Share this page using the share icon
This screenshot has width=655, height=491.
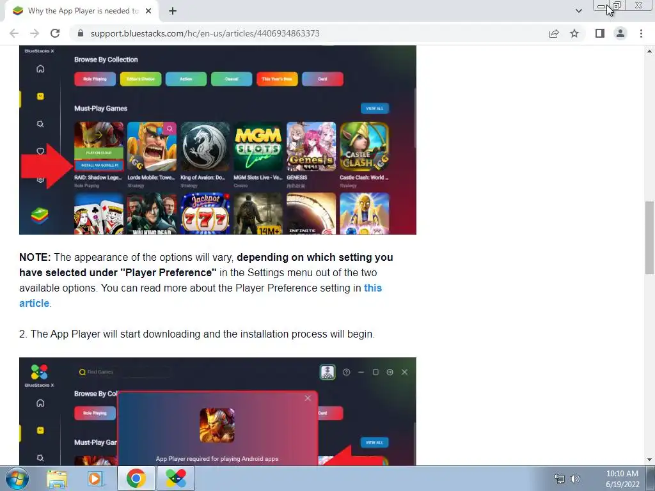tap(554, 33)
